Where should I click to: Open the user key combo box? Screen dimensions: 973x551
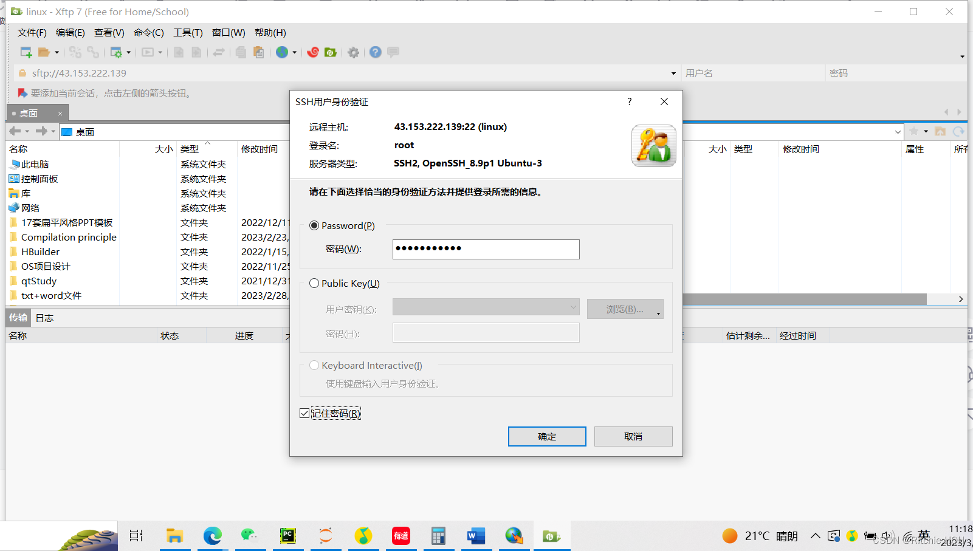pos(486,307)
